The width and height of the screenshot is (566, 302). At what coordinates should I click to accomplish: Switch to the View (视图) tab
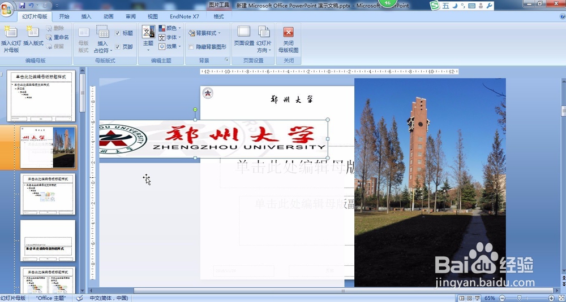coord(153,16)
